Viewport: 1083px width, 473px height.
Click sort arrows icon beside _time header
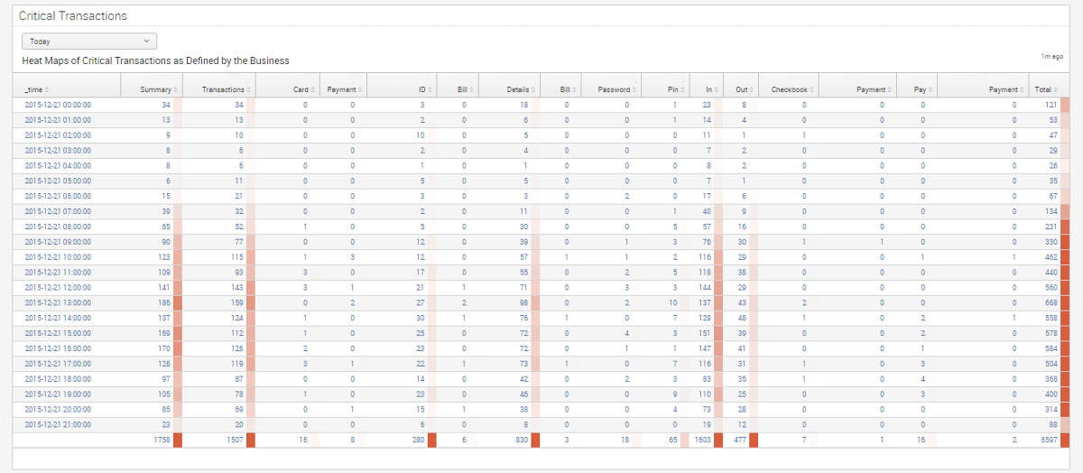pos(47,90)
